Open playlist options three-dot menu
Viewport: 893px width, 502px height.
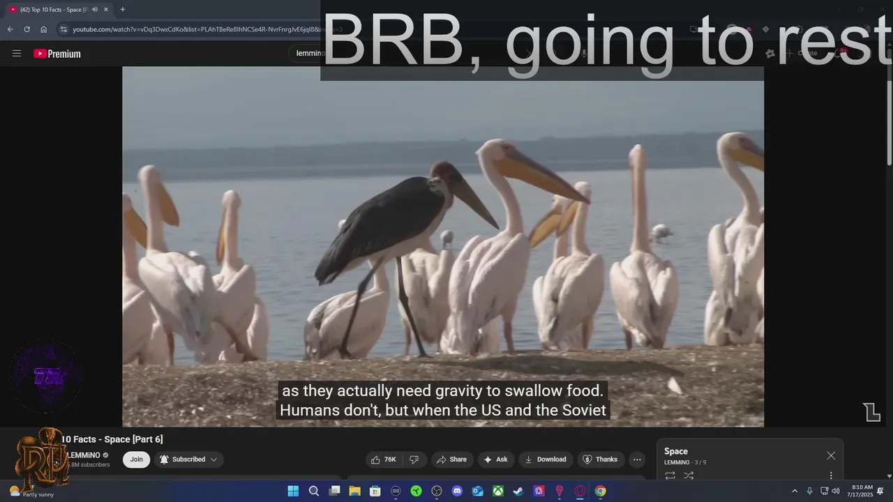[831, 476]
